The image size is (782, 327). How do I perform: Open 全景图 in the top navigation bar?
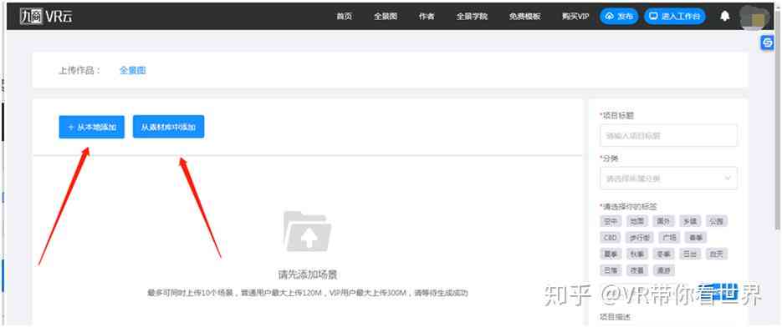click(386, 17)
